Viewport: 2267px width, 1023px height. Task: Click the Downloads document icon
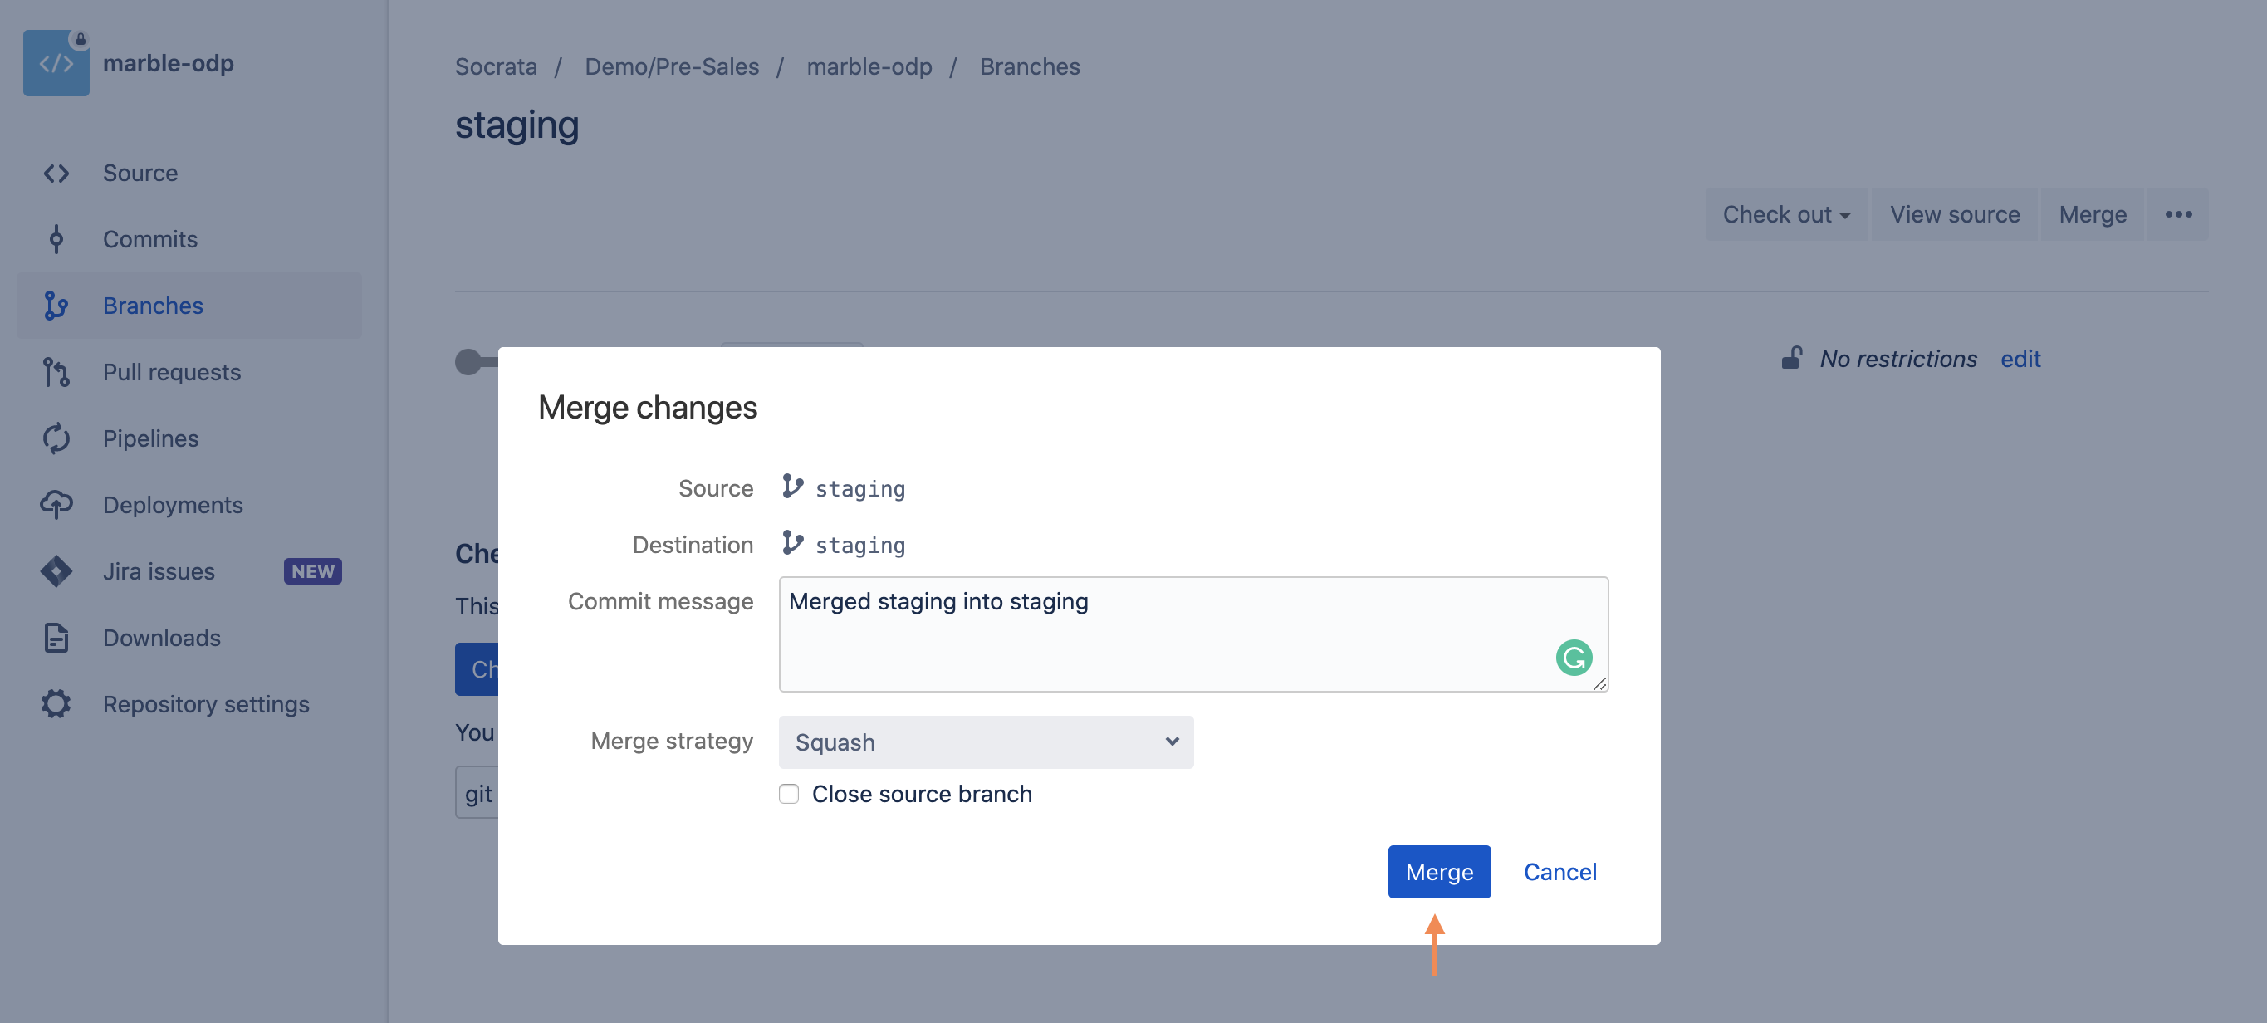56,638
